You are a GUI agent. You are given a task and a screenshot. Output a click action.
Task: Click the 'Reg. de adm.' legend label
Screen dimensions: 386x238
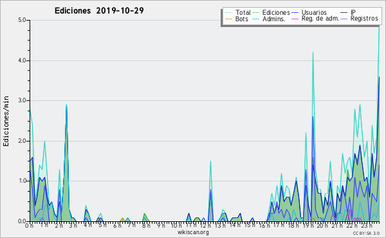click(320, 19)
